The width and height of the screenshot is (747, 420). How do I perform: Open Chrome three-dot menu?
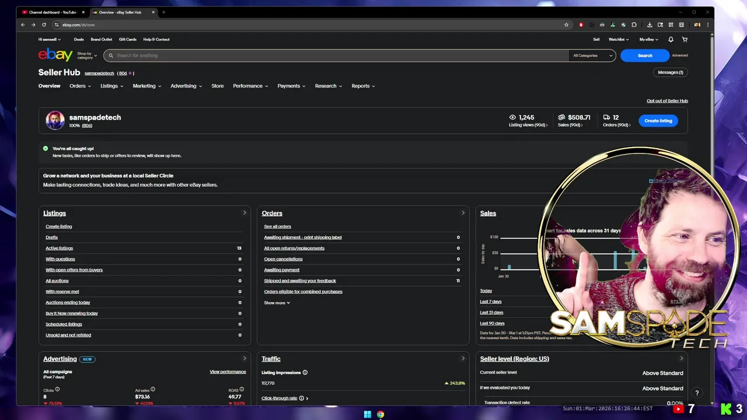[x=708, y=24]
